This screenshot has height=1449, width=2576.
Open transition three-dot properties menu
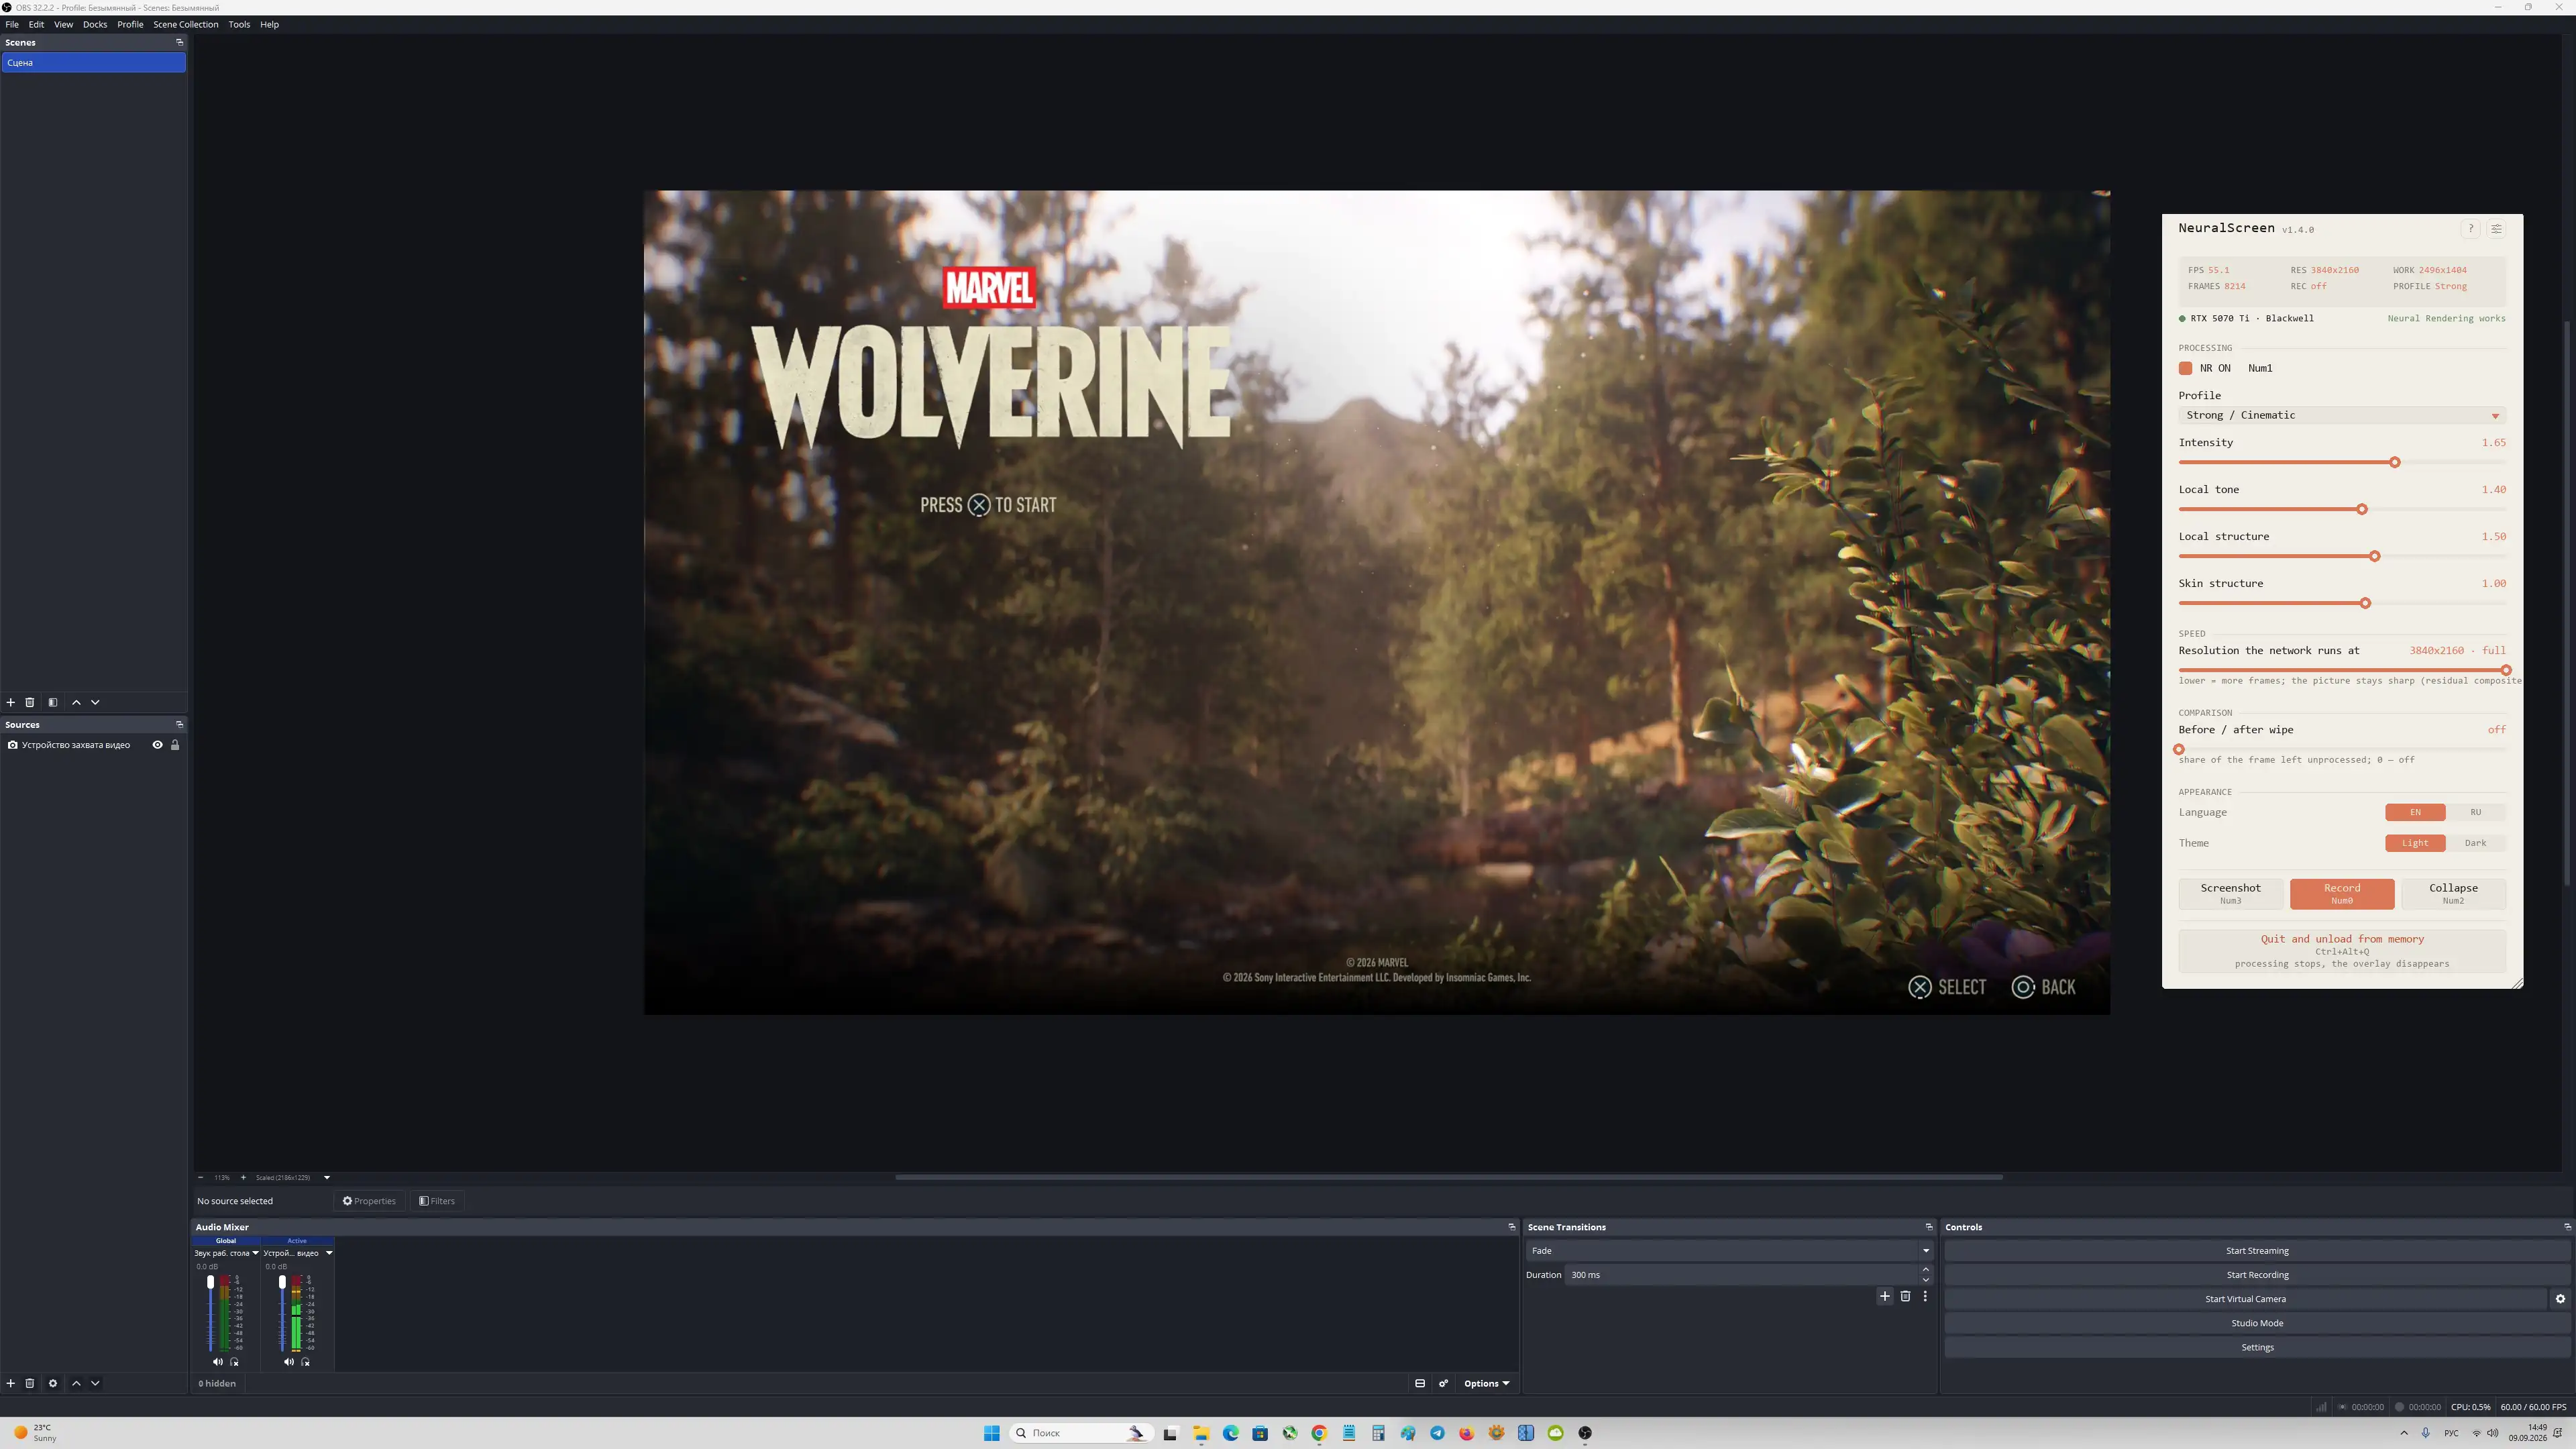[1925, 1296]
